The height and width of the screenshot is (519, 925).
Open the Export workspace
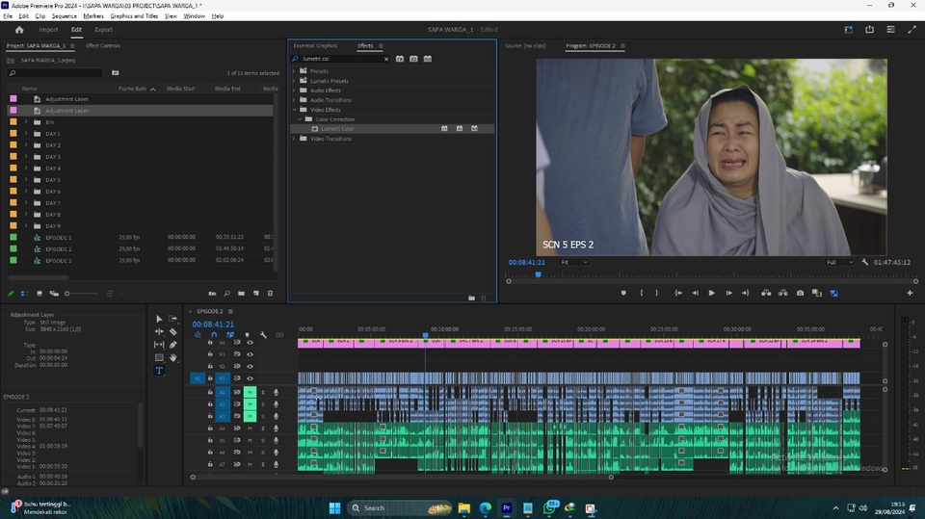tap(103, 30)
